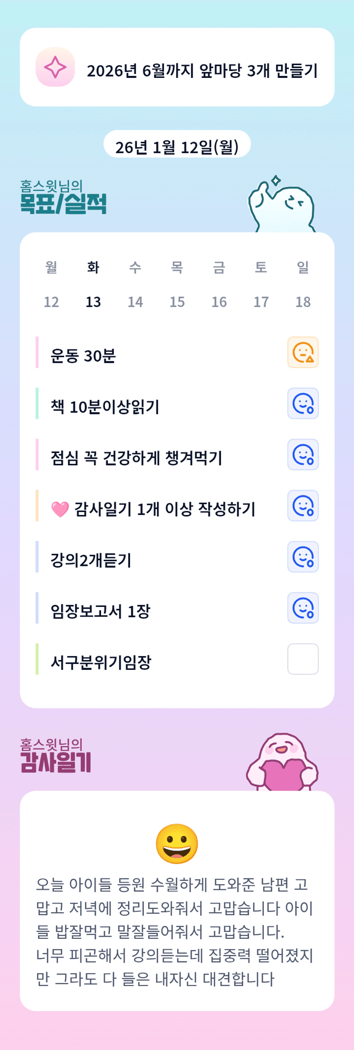Click the gratitude diary entry text
354x1050 pixels.
[174, 931]
